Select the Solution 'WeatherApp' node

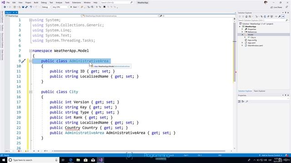coord(258,24)
